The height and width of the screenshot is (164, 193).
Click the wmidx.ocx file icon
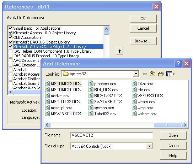coord(134,101)
